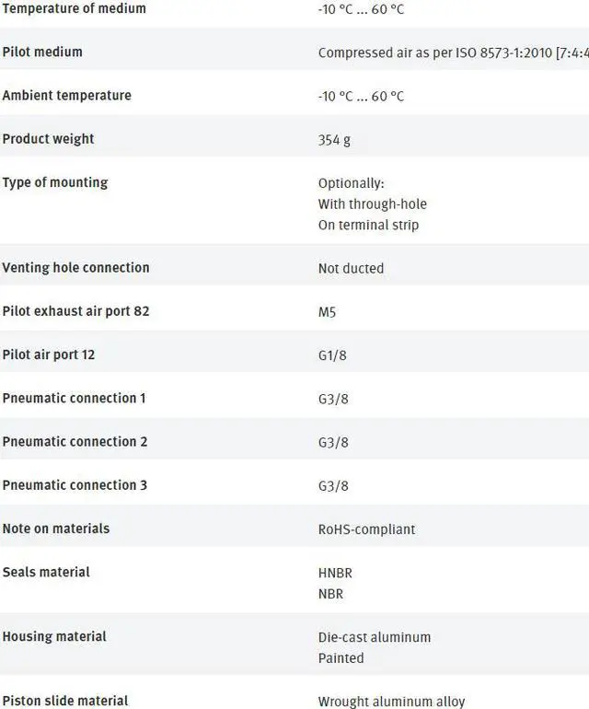Click the 'Pilot exhaust air port 82' label
Image resolution: width=589 pixels, height=709 pixels.
(x=75, y=311)
